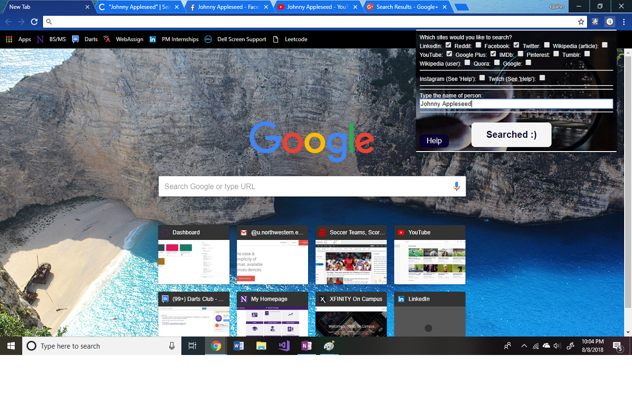Open Visual Studio from taskbar
The height and width of the screenshot is (395, 632).
tap(284, 346)
